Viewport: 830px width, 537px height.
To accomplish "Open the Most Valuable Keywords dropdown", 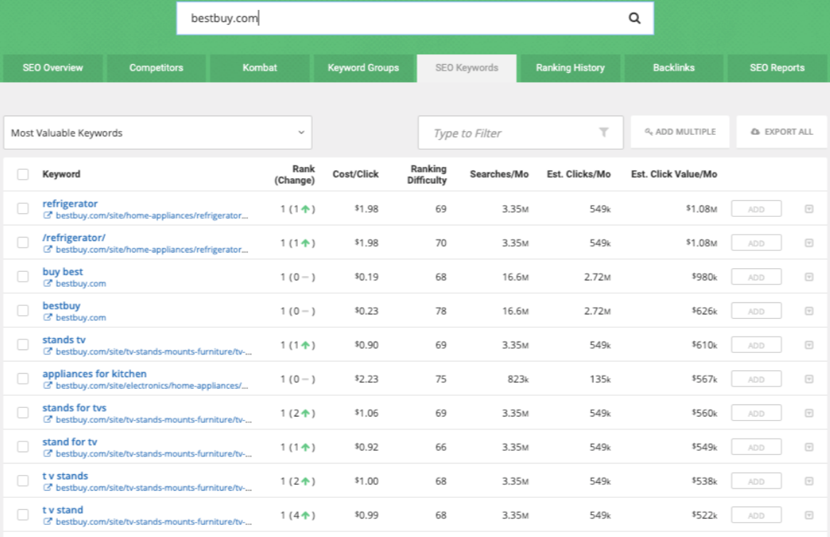I will pyautogui.click(x=157, y=133).
